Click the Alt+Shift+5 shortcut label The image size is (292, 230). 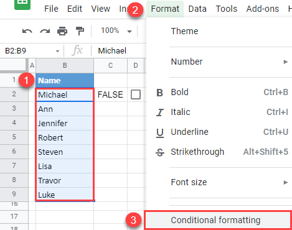pyautogui.click(x=266, y=152)
